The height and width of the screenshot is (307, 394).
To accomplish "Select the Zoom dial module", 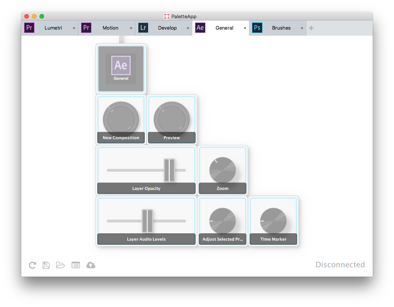I will pos(222,170).
